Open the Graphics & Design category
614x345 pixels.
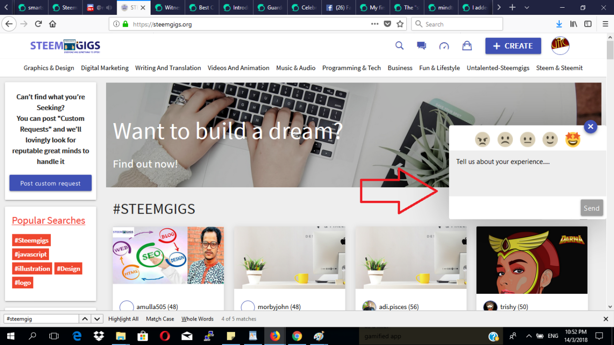coord(49,68)
